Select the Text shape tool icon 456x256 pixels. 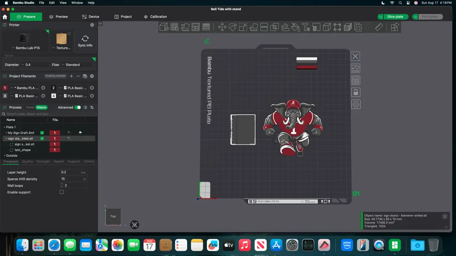306,27
